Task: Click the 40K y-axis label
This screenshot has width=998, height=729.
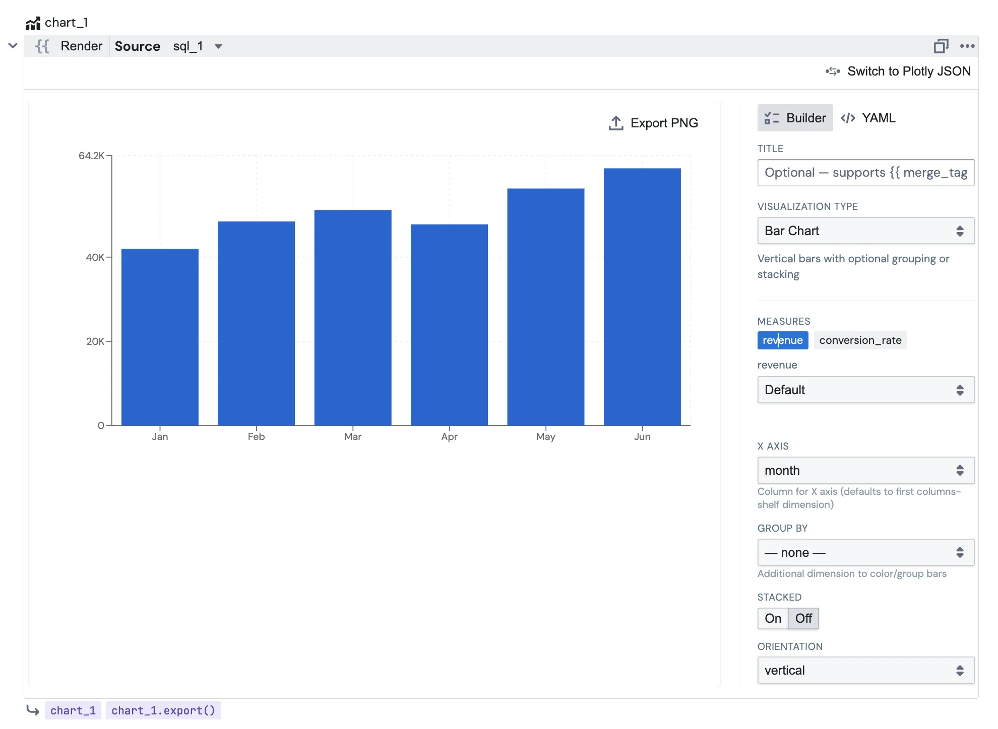Action: [x=95, y=257]
